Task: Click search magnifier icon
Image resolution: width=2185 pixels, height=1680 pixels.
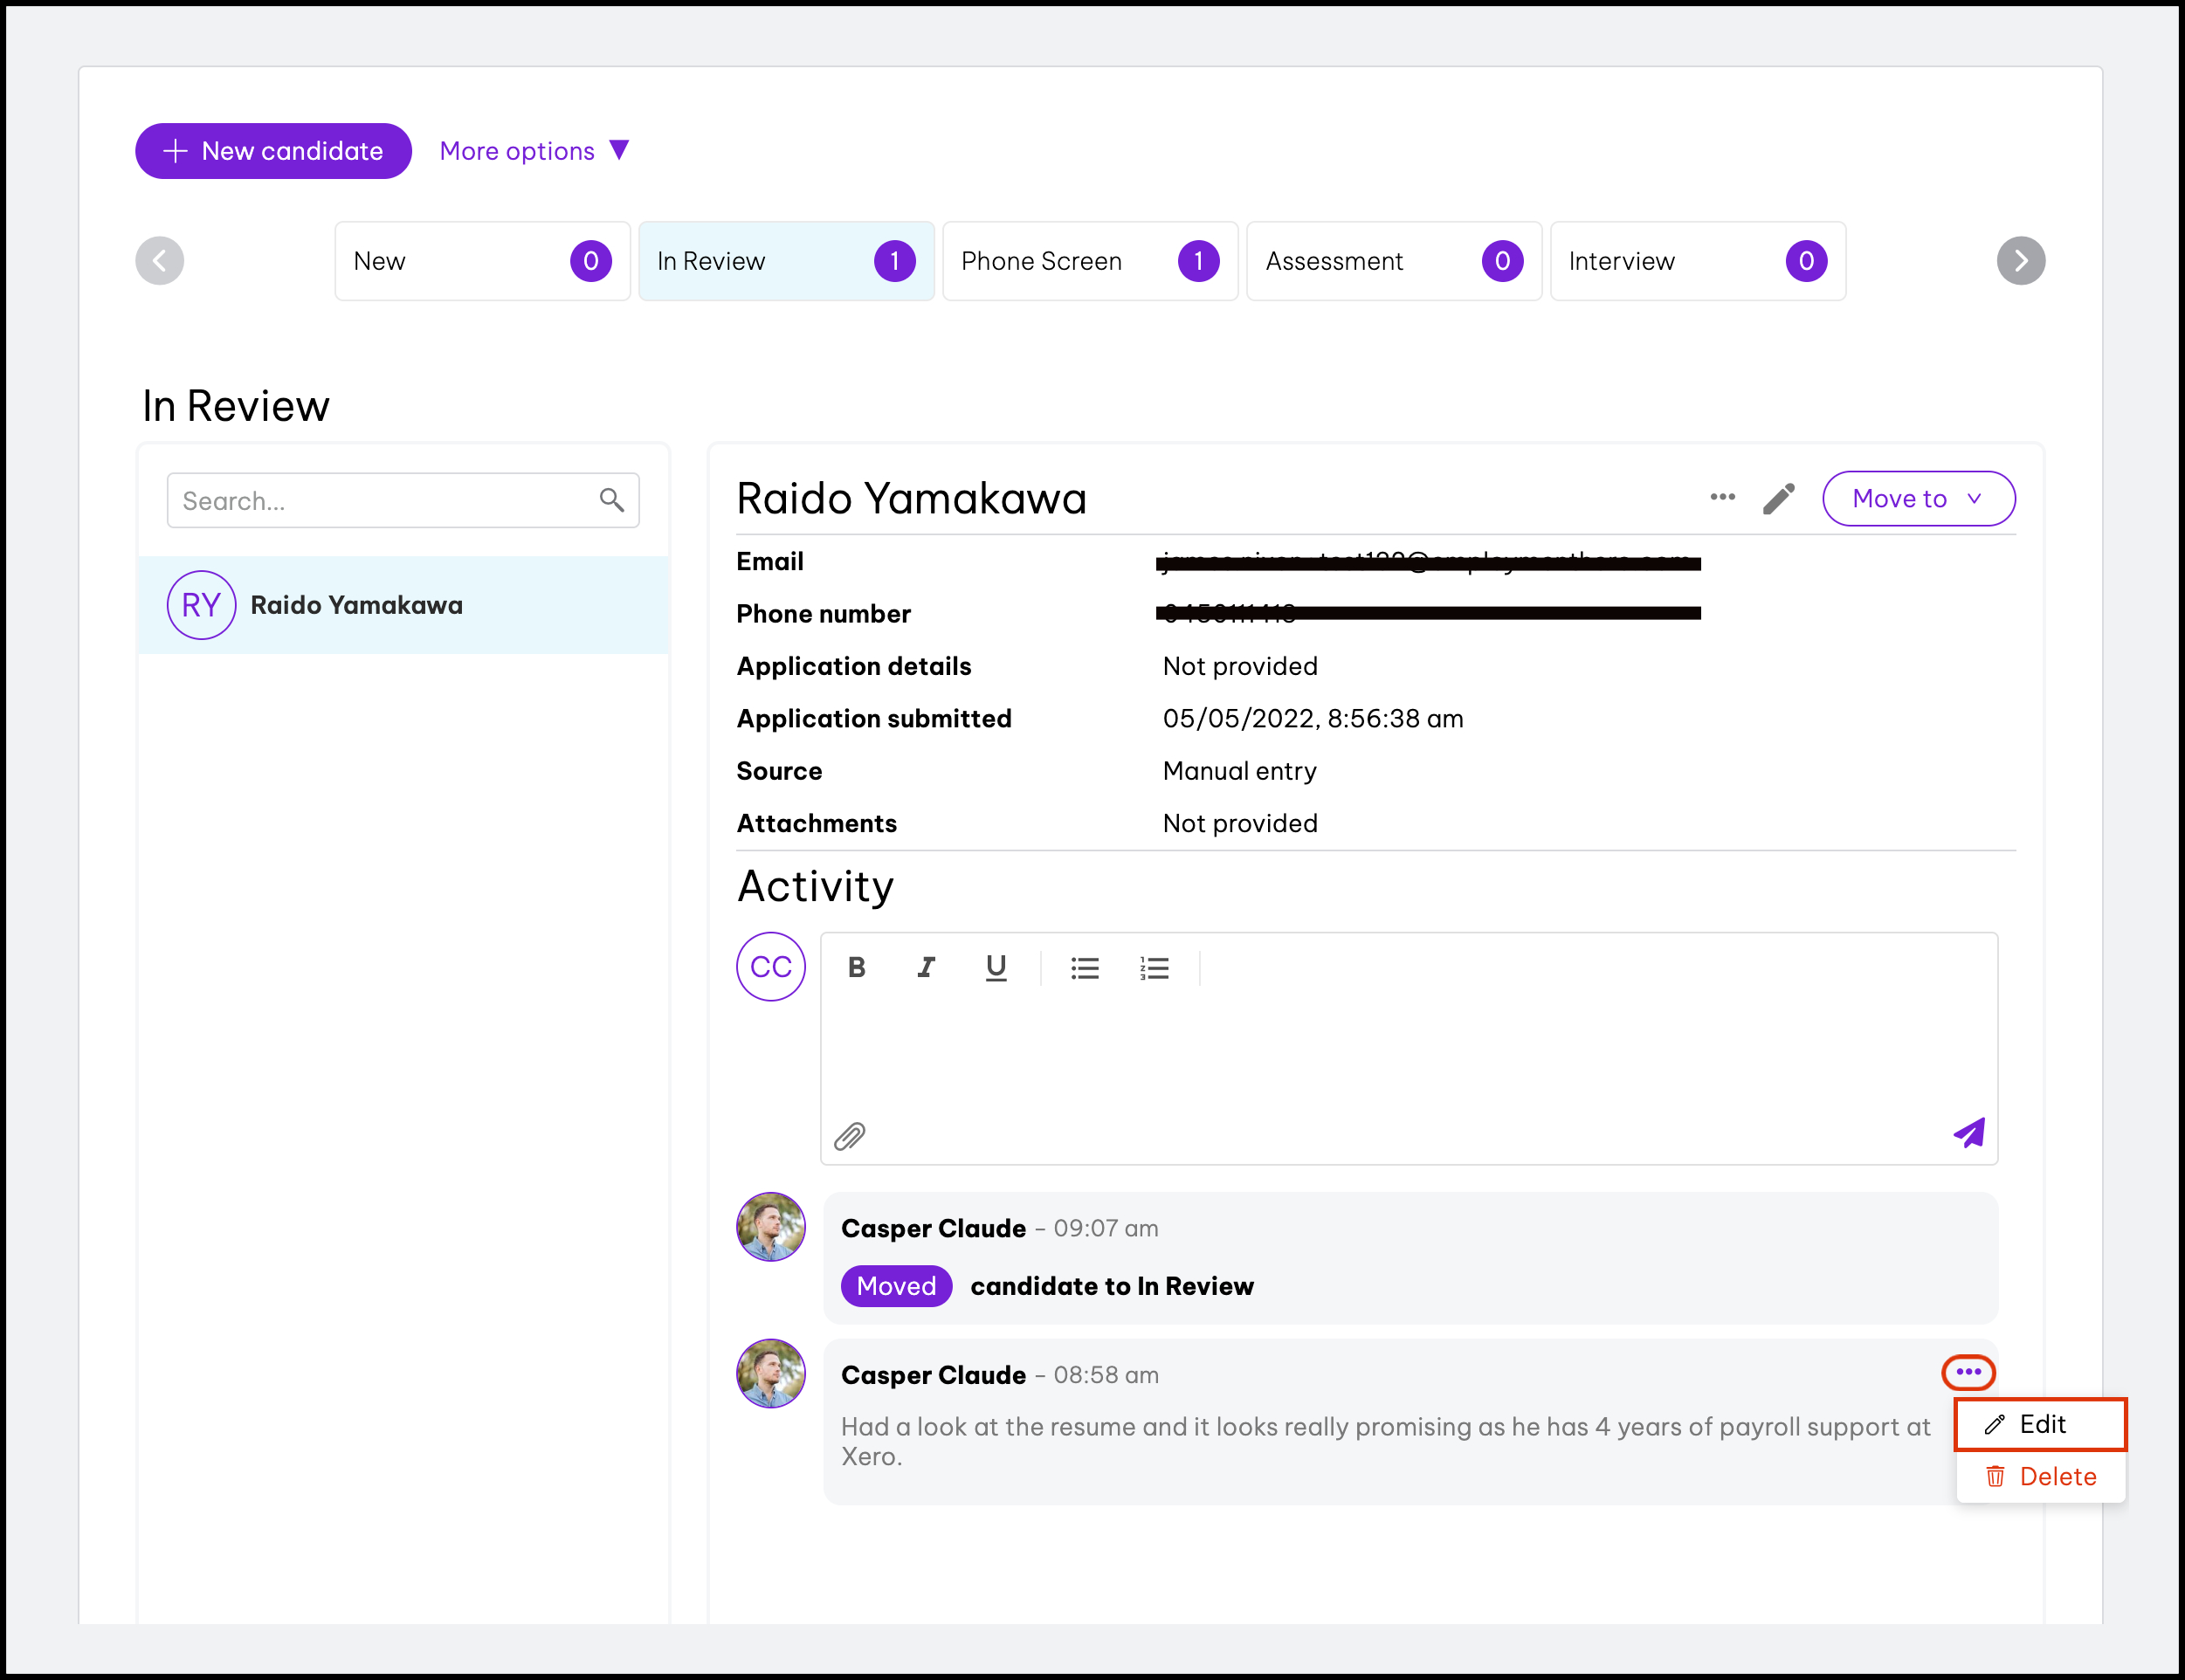Action: click(611, 499)
